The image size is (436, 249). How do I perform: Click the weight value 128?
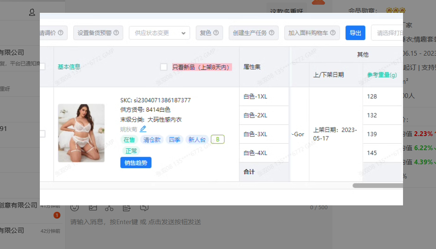coord(372,96)
